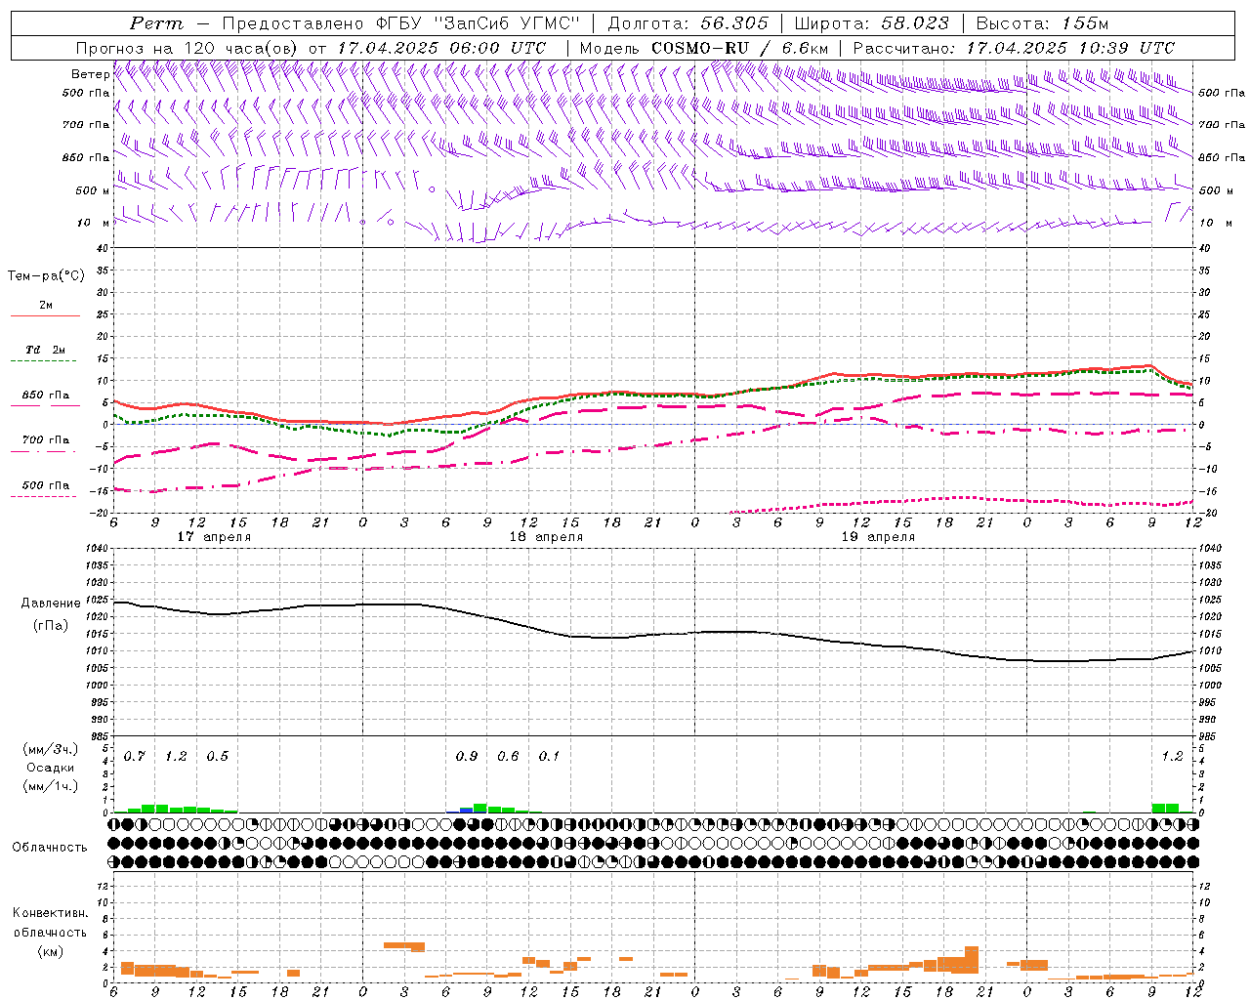The height and width of the screenshot is (1000, 1250).
Task: Click the "(гПа)" unit under Давление
Action: [51, 626]
